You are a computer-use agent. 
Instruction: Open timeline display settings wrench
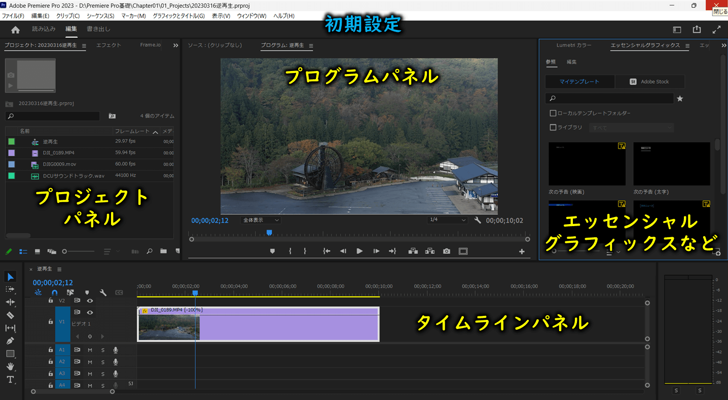click(x=103, y=293)
